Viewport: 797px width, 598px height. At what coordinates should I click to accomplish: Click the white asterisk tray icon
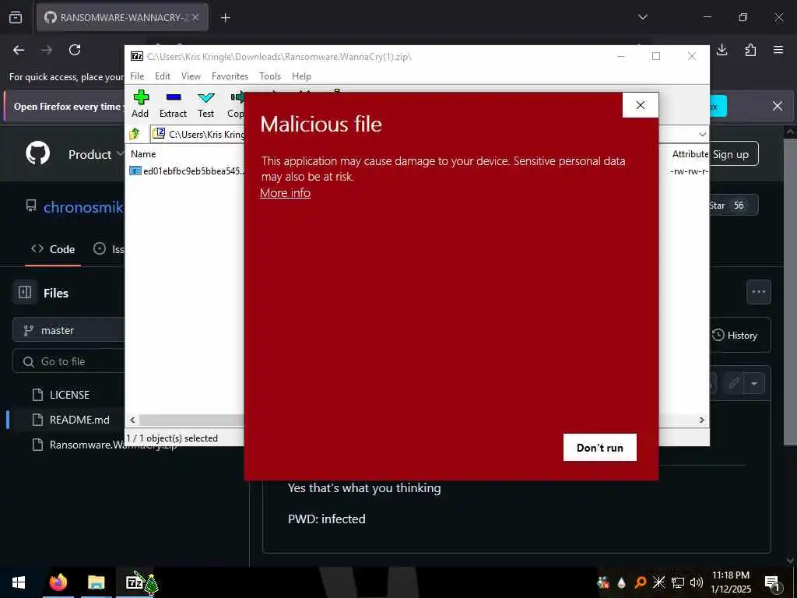click(658, 582)
